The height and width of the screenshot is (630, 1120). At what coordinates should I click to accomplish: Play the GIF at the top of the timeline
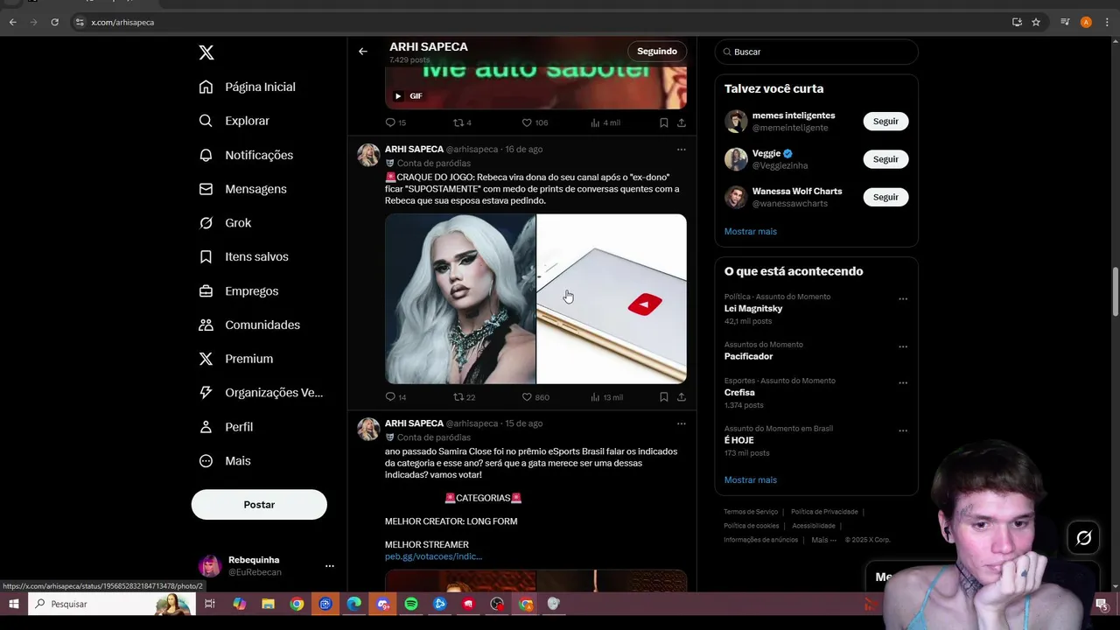tap(398, 96)
